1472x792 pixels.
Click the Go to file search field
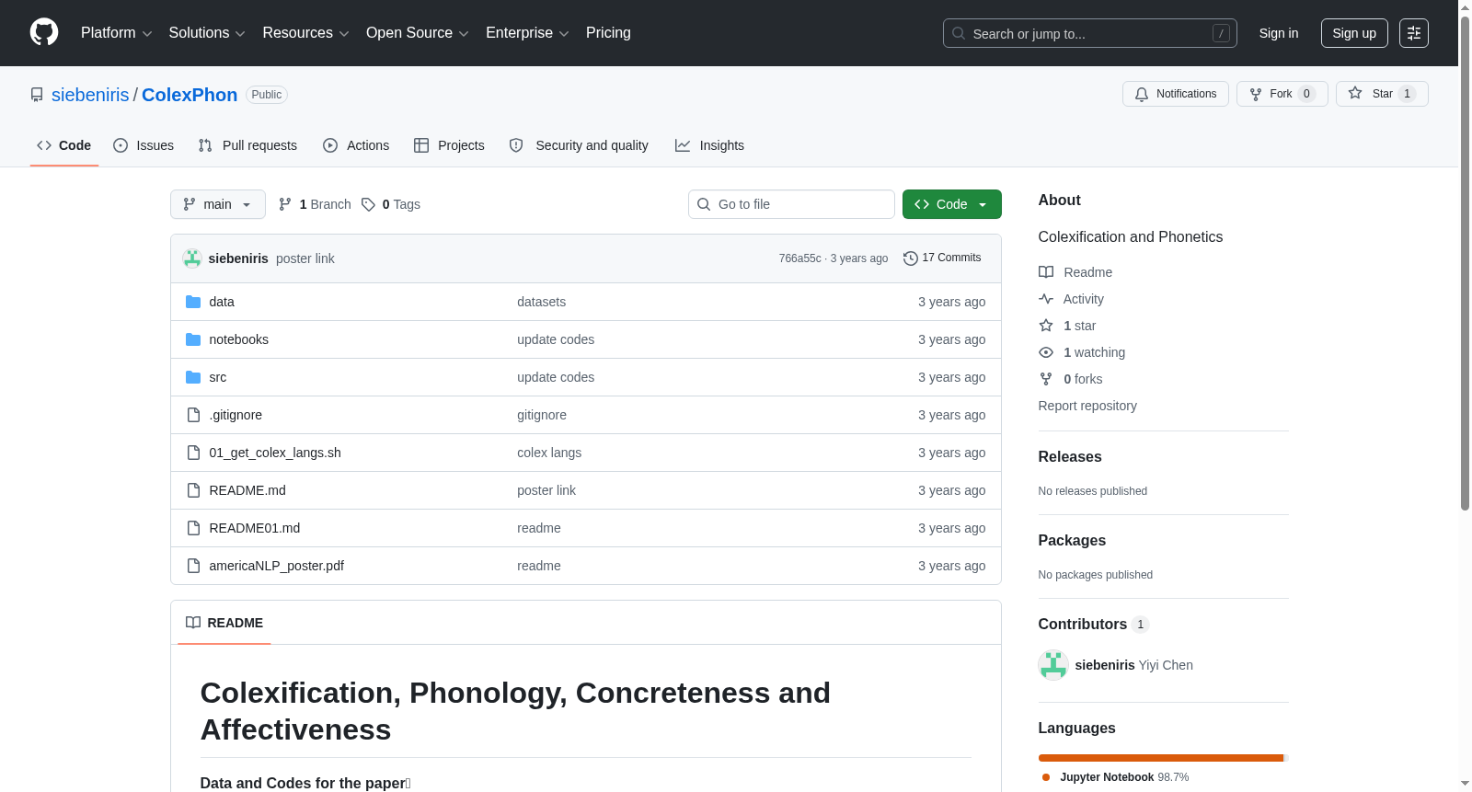791,204
